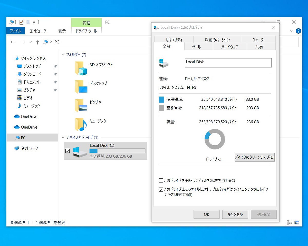The width and height of the screenshot is (308, 246).
Task: Click the back navigation arrow
Action: point(13,42)
